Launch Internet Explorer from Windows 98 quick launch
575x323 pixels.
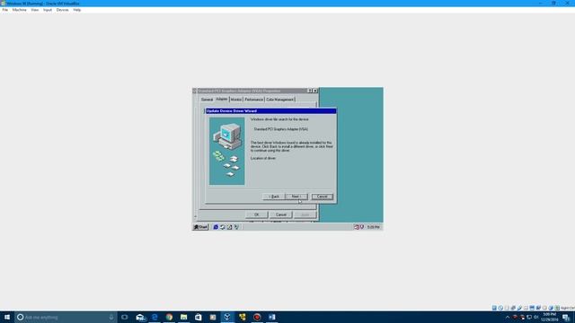point(216,227)
